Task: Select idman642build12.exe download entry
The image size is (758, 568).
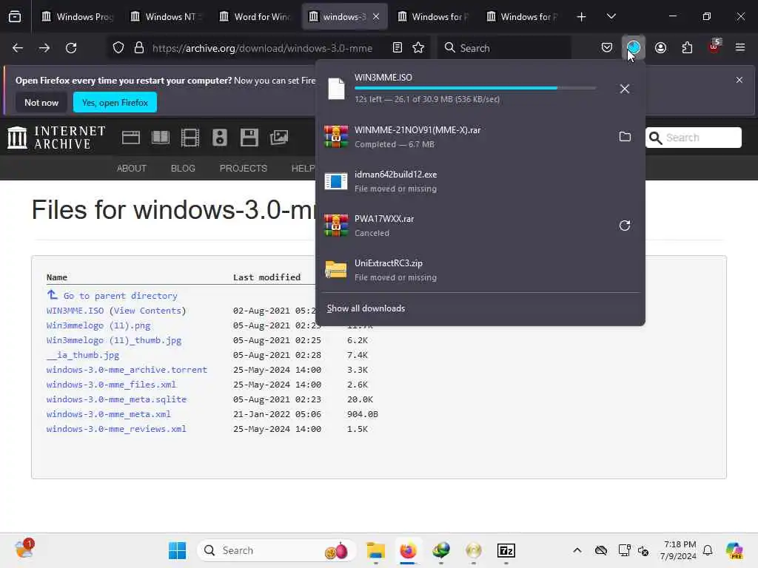Action: tap(480, 181)
